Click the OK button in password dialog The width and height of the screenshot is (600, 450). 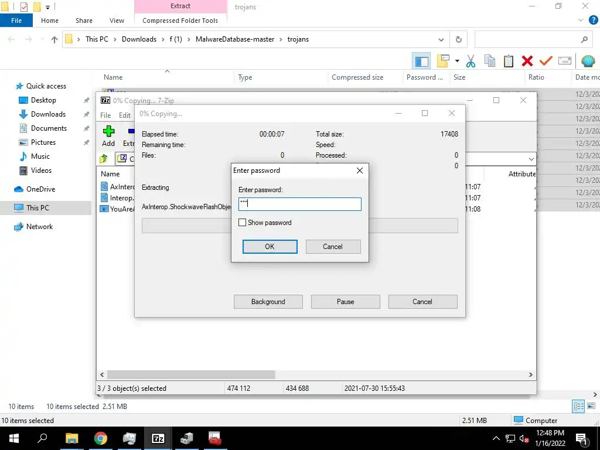[x=270, y=247]
